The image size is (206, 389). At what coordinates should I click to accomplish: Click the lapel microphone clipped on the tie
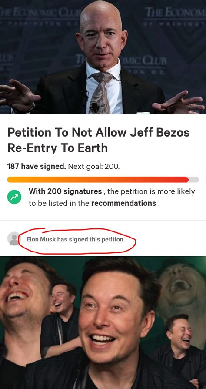[x=95, y=107]
